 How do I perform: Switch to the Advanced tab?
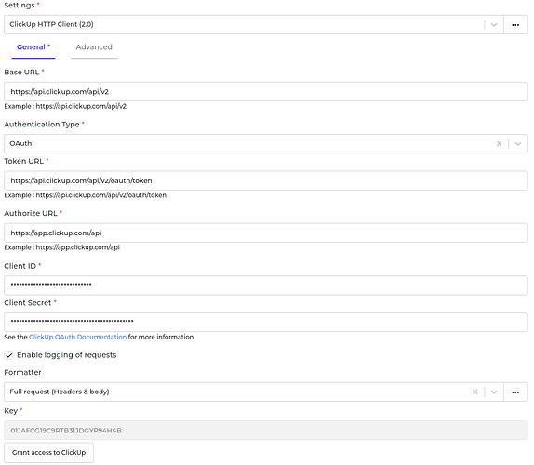94,47
